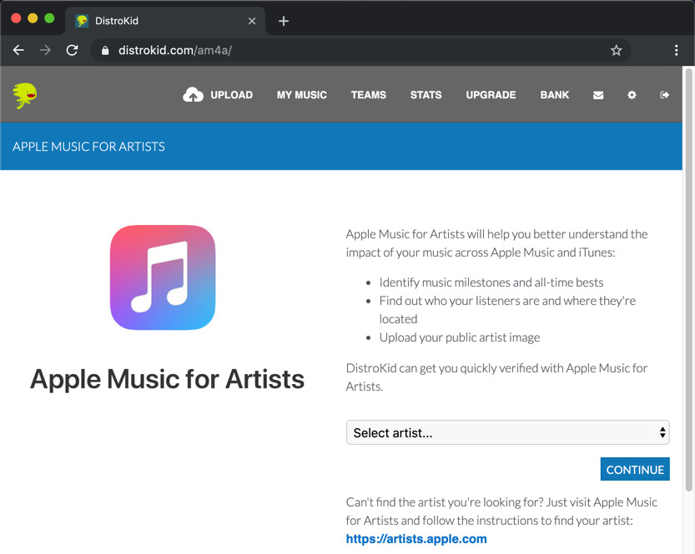Open the artists.apple.com link
695x554 pixels.
click(416, 538)
